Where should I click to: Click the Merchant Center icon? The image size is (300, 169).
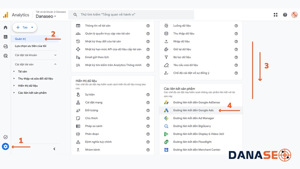coord(166,149)
